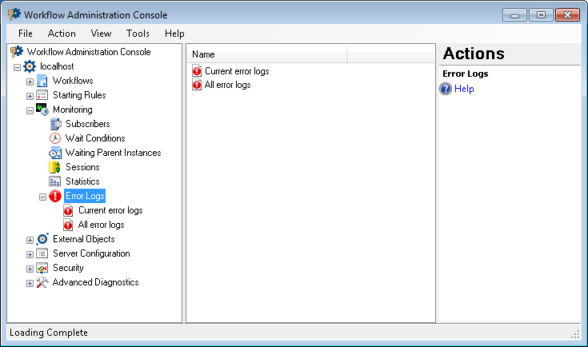
Task: Click the Statistics table icon
Action: (54, 181)
